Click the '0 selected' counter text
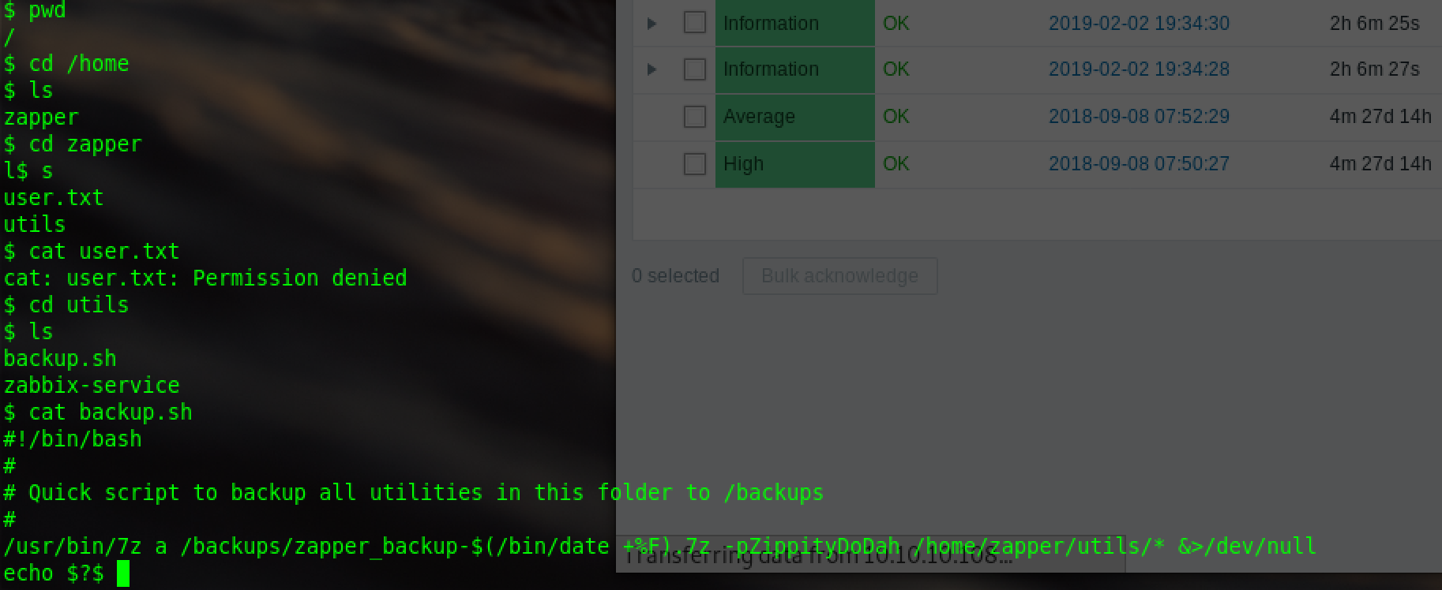This screenshot has height=590, width=1442. coord(676,276)
